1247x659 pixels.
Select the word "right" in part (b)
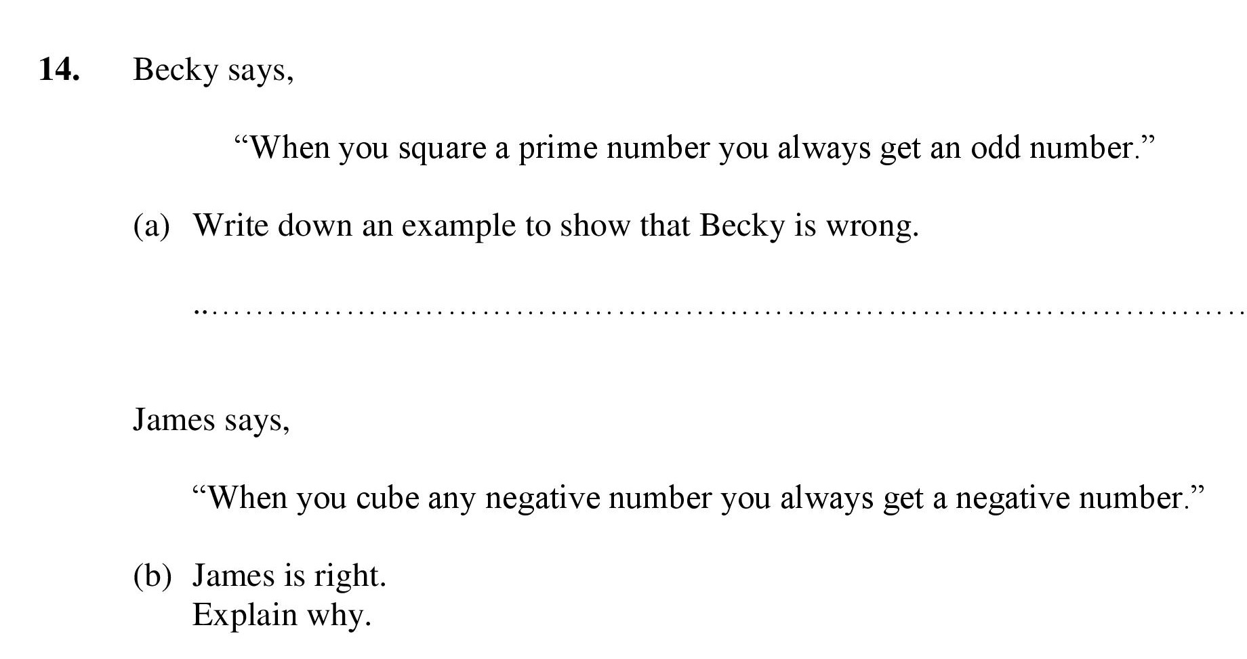point(346,577)
